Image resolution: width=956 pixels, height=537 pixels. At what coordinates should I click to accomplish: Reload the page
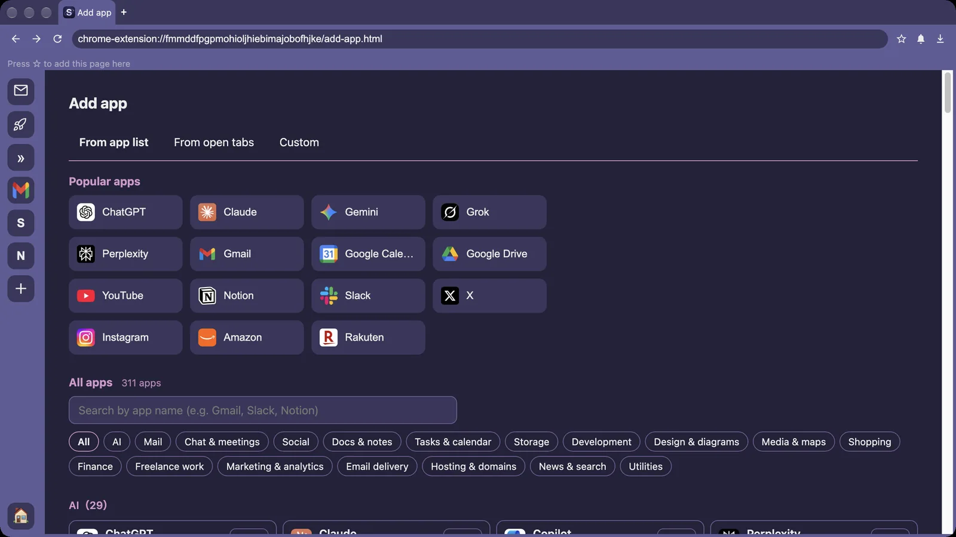57,39
